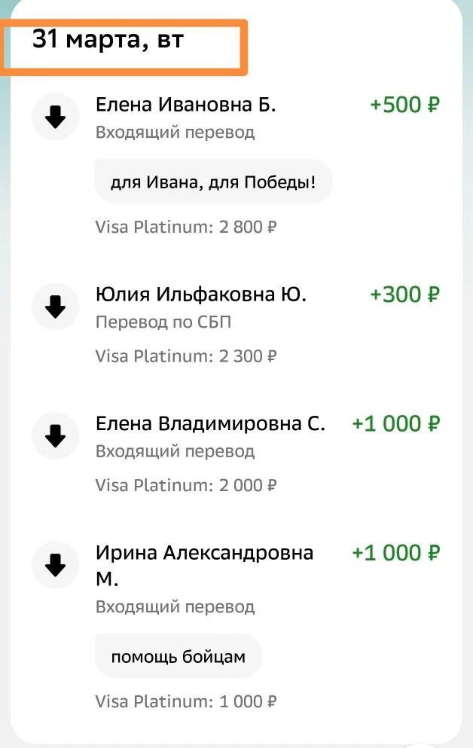Click Ирина Александровна's +1 000 ₽ amount
The height and width of the screenshot is (748, 473).
tap(395, 553)
